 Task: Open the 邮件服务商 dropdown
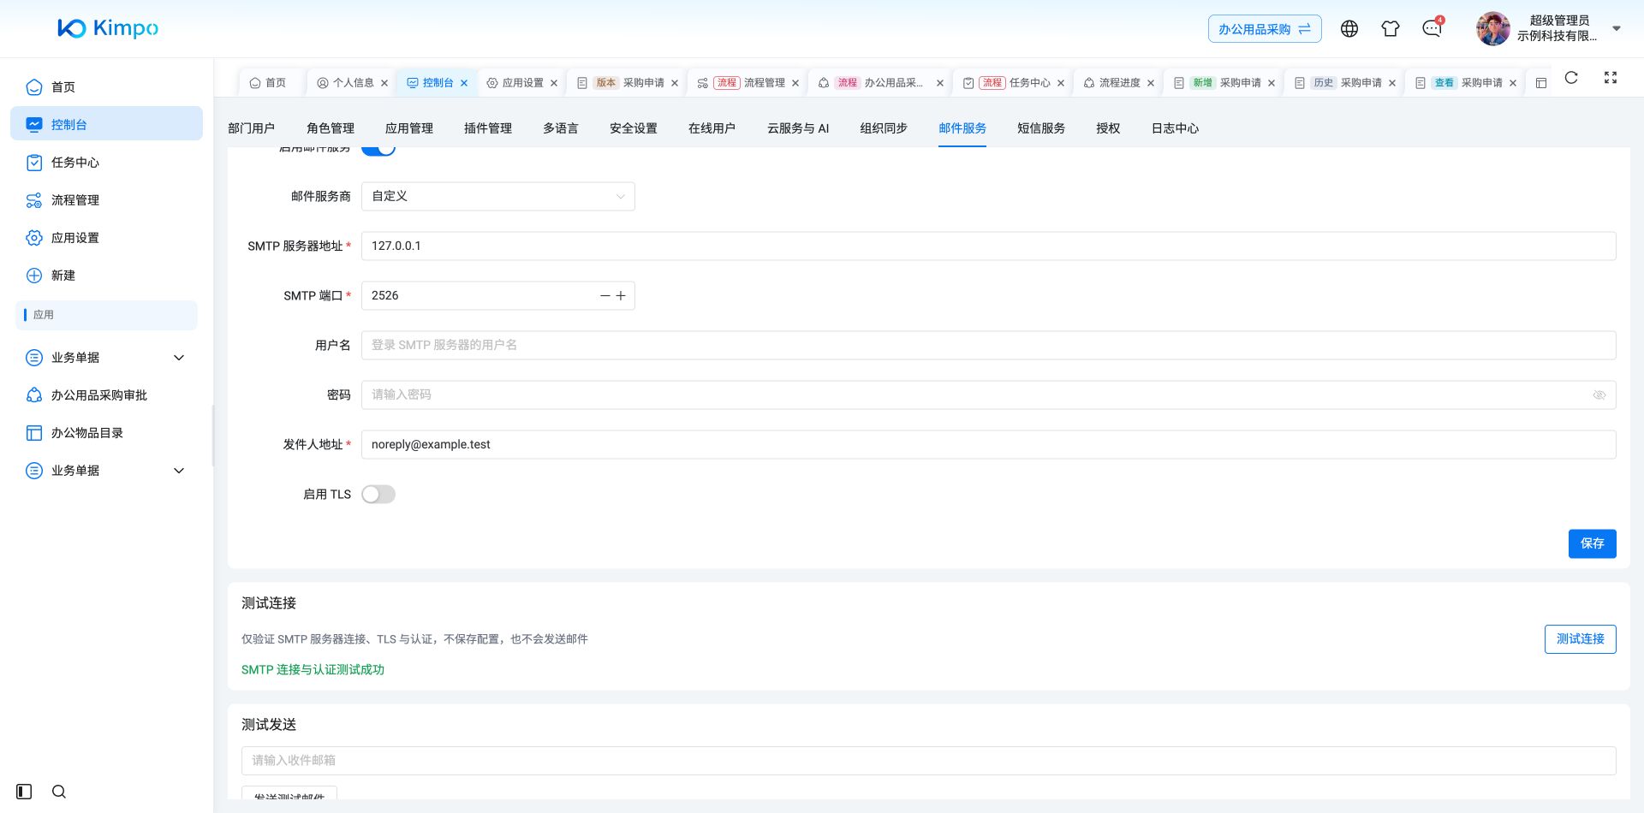(x=498, y=197)
